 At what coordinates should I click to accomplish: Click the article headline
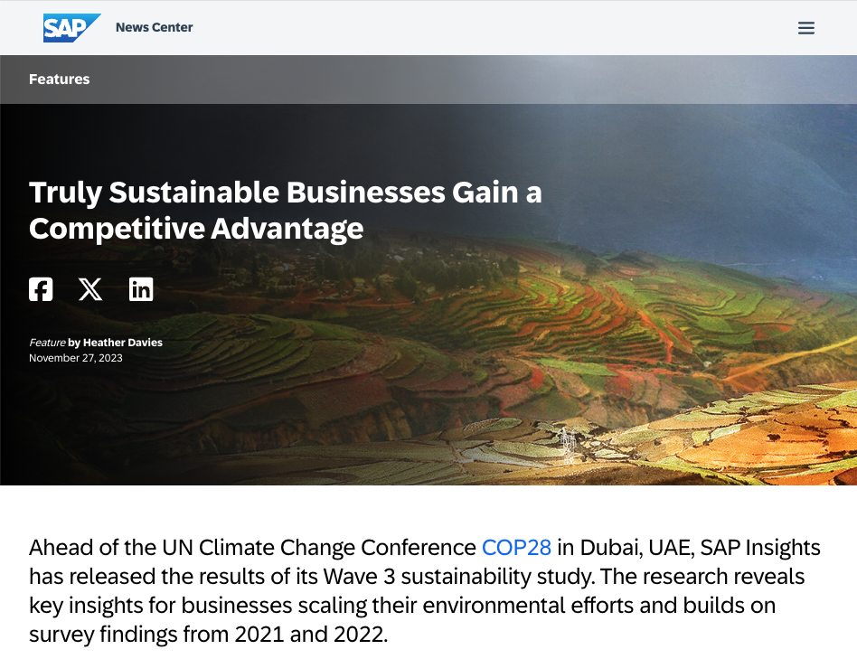[x=286, y=210]
